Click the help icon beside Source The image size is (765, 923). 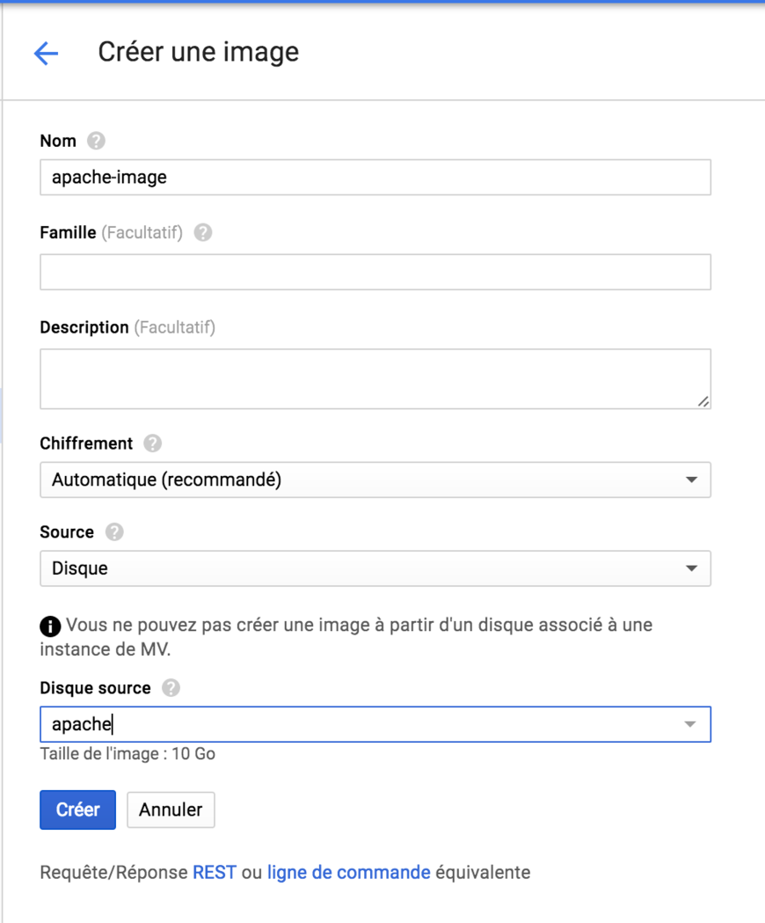(x=115, y=531)
